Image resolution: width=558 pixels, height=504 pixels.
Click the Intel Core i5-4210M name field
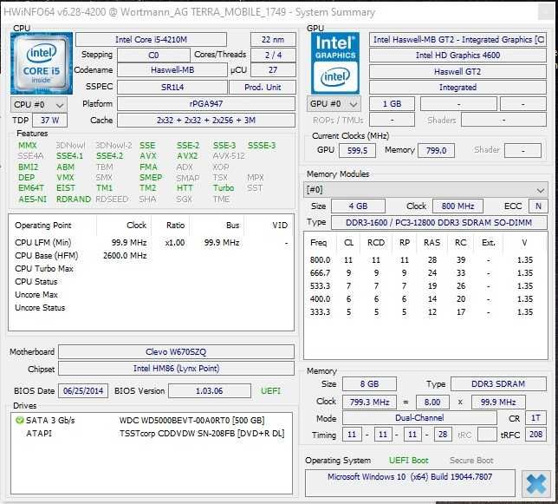(151, 40)
